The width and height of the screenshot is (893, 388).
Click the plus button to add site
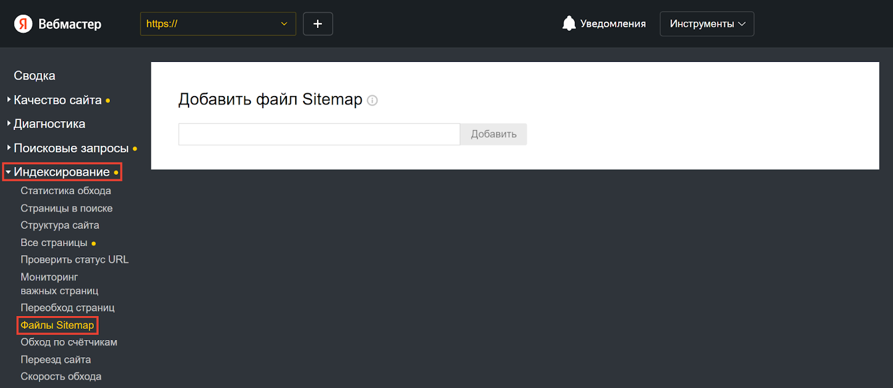[318, 24]
